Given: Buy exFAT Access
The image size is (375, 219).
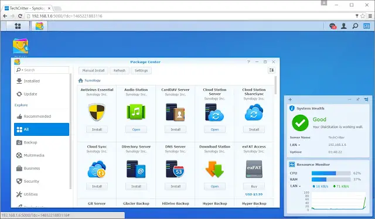Looking at the screenshot, I should (x=254, y=186).
